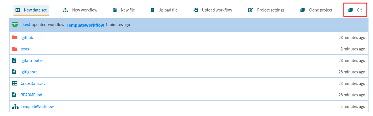Screen dimensions: 373x116
Task: Choose Clone project
Action: (321, 10)
